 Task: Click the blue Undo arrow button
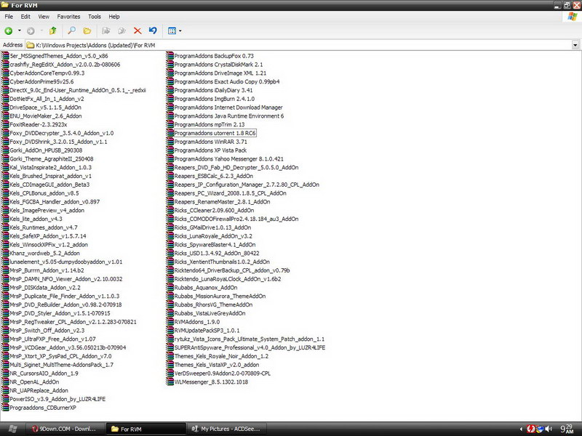coord(153,31)
